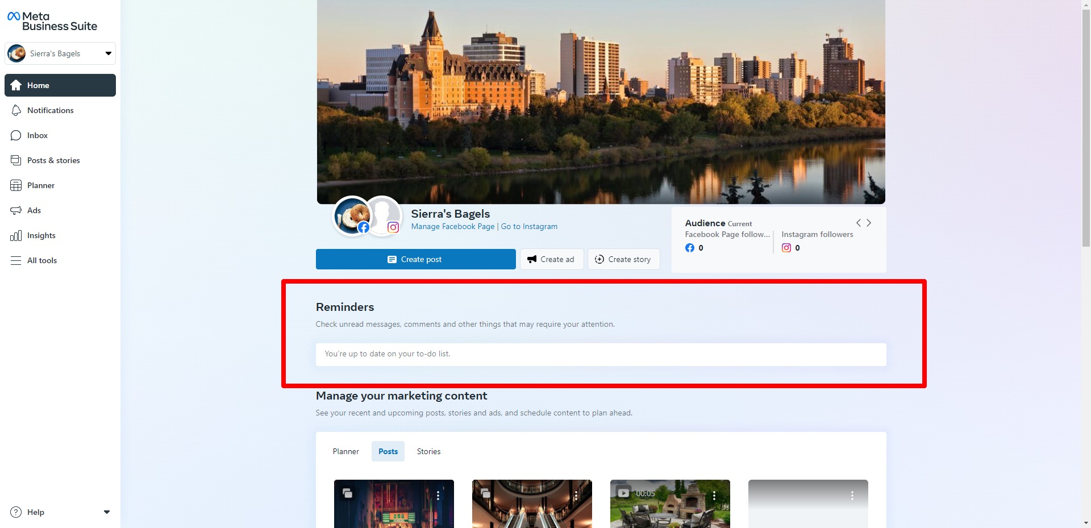Click the Home house icon
Image resolution: width=1091 pixels, height=528 pixels.
coord(16,85)
